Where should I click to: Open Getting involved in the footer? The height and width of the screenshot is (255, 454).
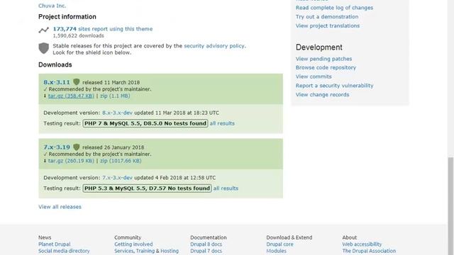click(133, 244)
